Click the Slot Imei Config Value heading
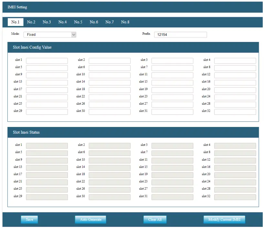Image resolution: width=265 pixels, height=229 pixels. (32, 47)
